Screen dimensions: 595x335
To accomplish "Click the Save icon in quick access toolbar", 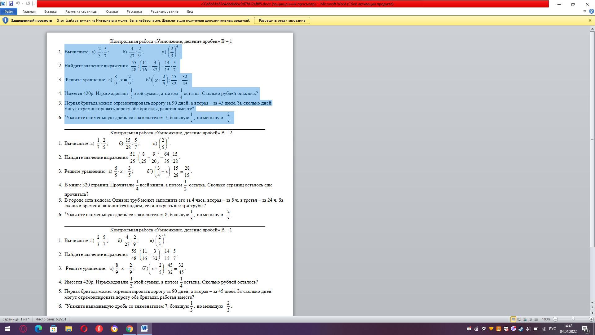I will pos(11,4).
